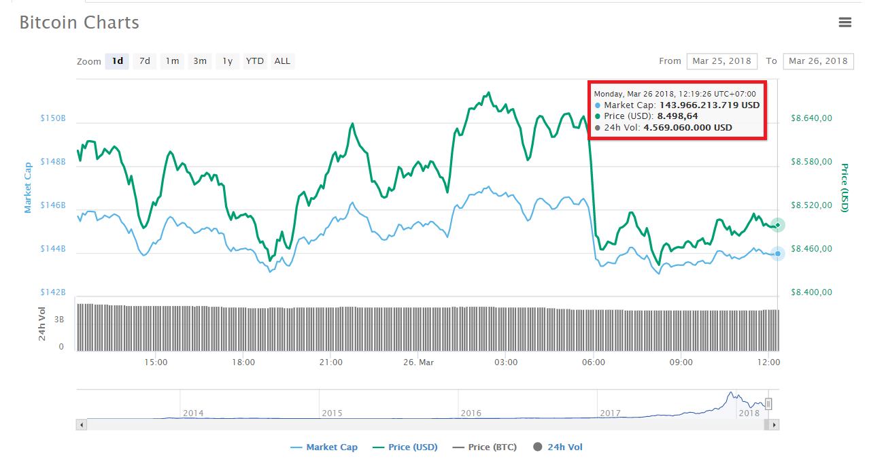Click the From date field

[721, 61]
